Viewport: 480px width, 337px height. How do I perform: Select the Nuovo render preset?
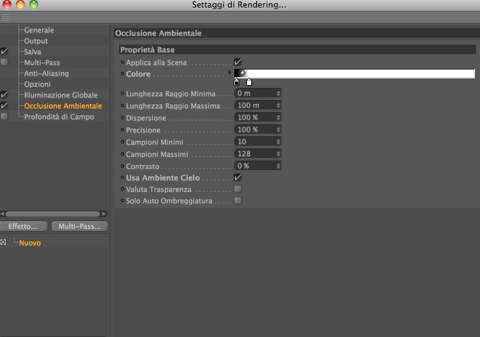(30, 243)
